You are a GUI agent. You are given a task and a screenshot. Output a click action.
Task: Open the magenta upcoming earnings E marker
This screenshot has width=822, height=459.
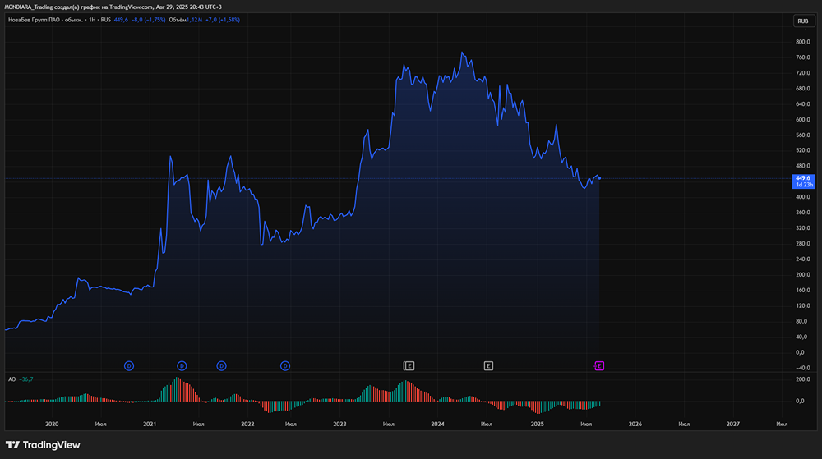point(598,366)
